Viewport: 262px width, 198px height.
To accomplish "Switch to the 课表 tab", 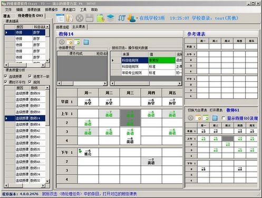I will pyautogui.click(x=7, y=16).
